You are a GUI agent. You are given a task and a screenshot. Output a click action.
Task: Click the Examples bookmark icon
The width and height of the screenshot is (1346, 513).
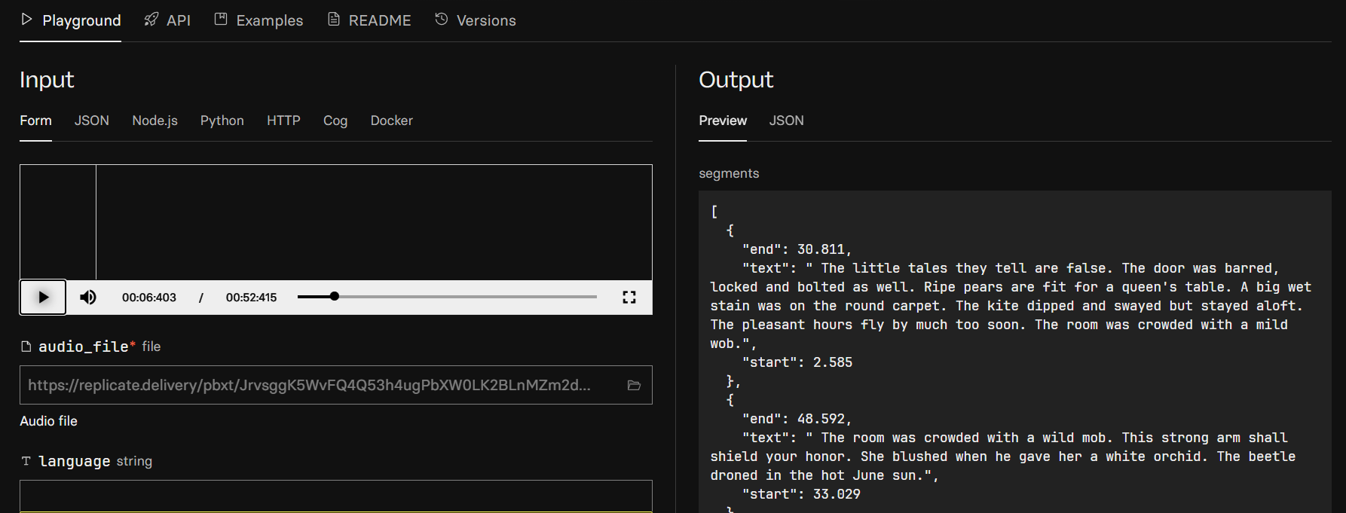pyautogui.click(x=221, y=19)
